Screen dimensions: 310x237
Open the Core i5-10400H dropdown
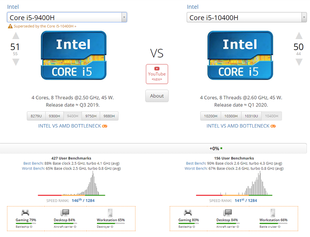[x=247, y=17]
